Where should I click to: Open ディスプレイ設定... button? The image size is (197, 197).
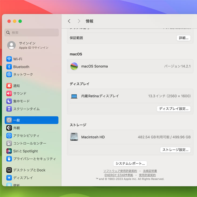(174, 109)
